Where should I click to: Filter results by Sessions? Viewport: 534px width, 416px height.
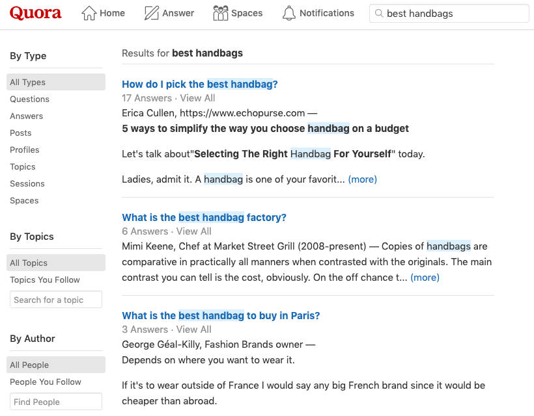[27, 183]
